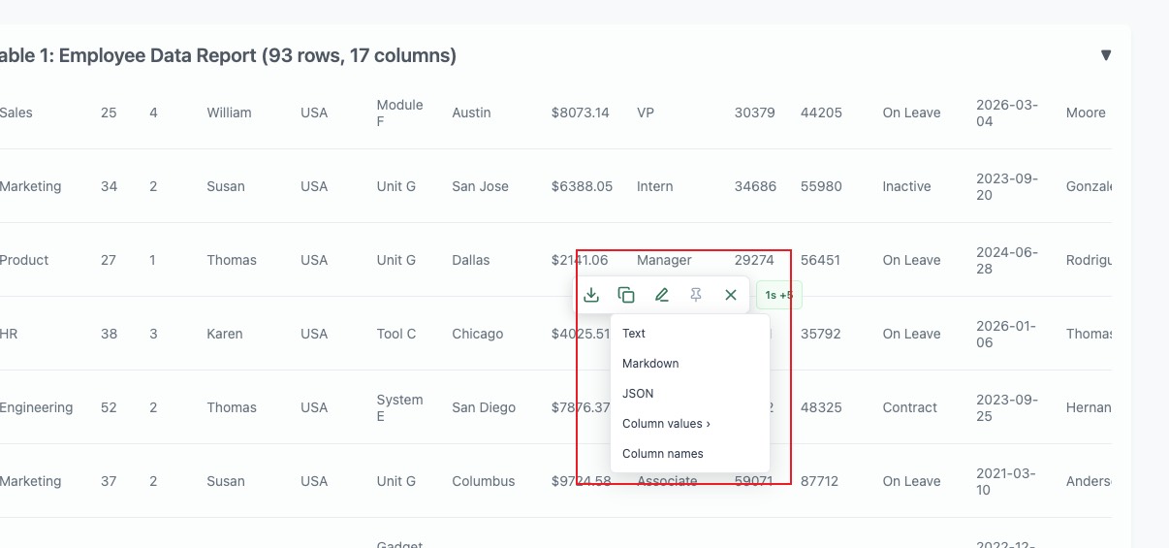1169x548 pixels.
Task: Click the '48325' value cell
Action: click(x=821, y=407)
